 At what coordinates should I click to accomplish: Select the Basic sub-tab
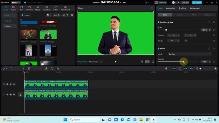pyautogui.click(x=165, y=15)
